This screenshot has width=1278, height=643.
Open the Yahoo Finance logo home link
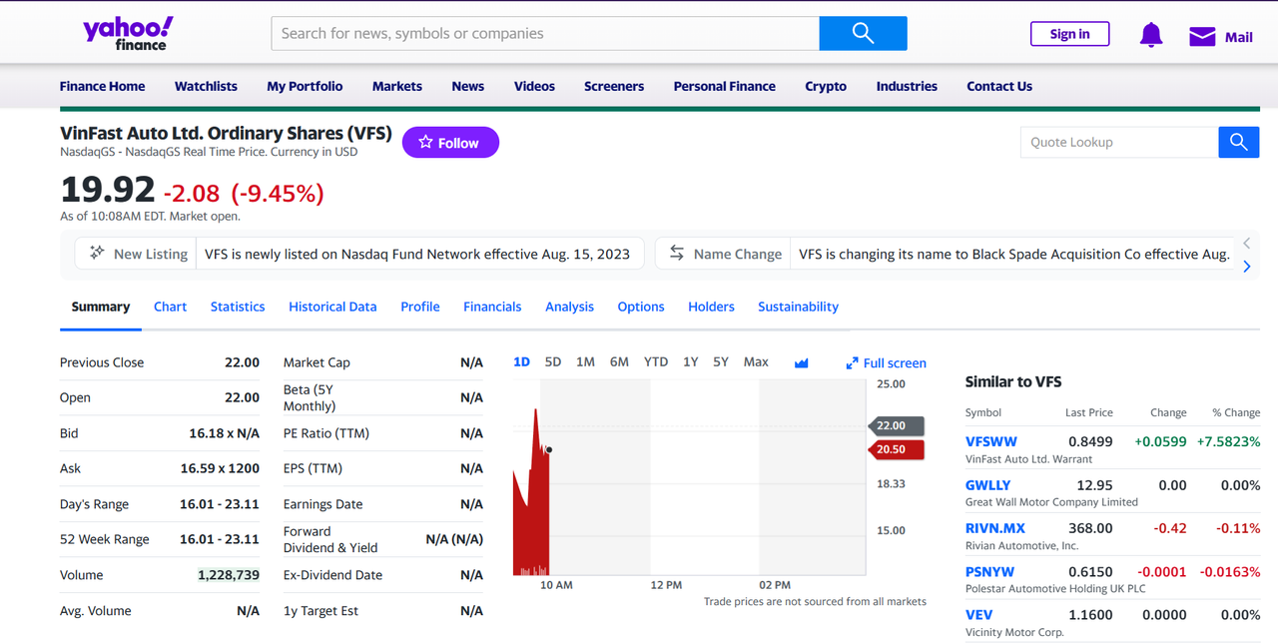128,33
